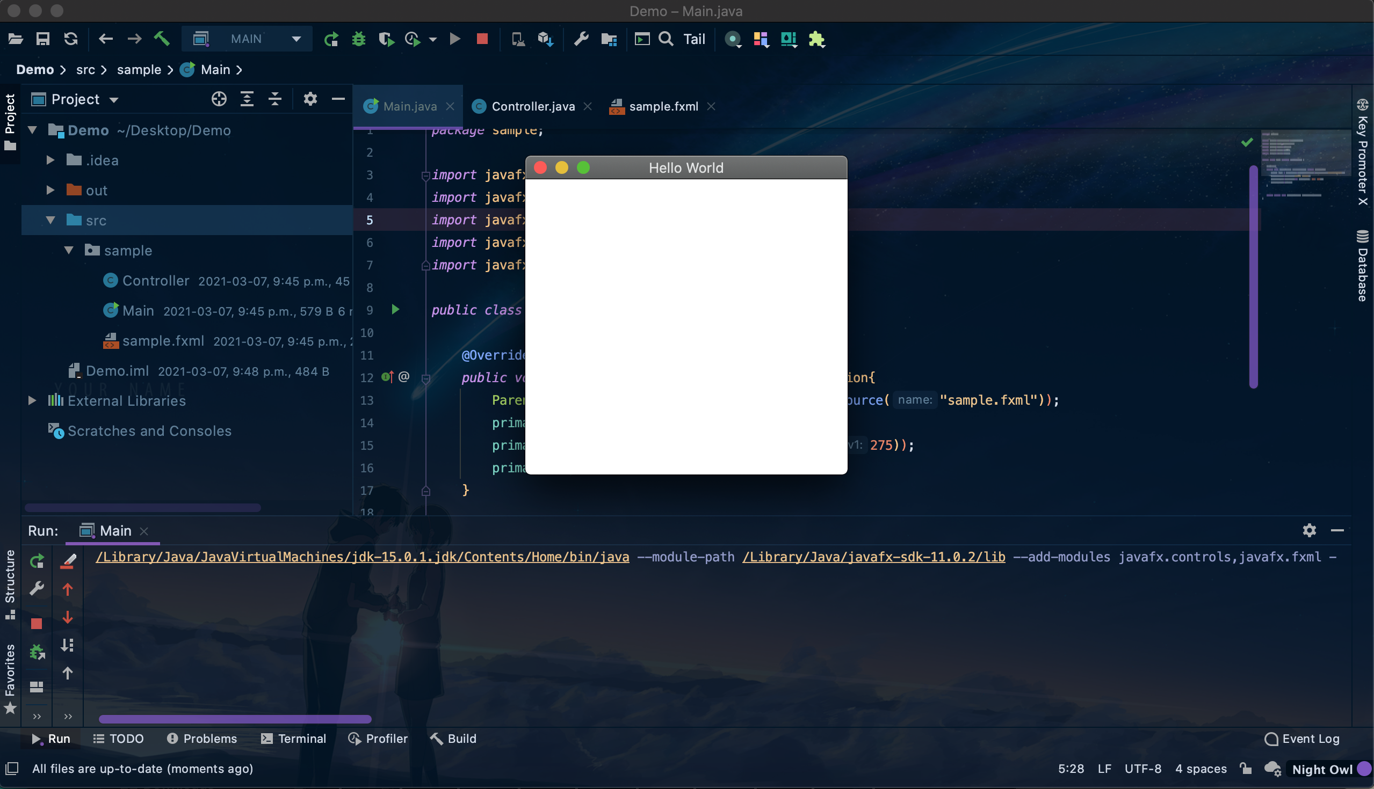
Task: Click the Night Owl theme color indicator
Action: click(1364, 769)
